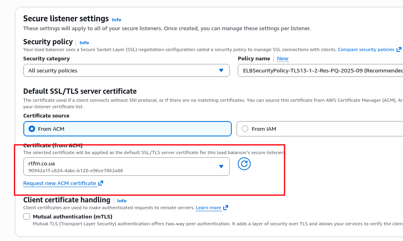Follow the Request new ACM certificate link

(60, 183)
